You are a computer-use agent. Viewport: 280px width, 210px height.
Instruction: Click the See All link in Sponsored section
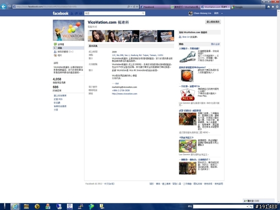click(x=215, y=44)
